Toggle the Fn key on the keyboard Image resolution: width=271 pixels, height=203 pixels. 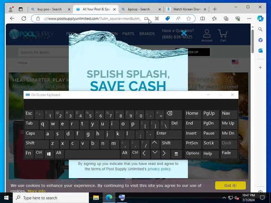29,154
